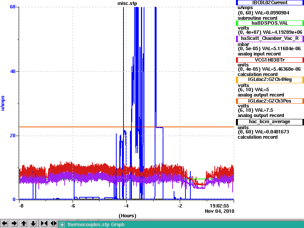This screenshot has height=228, width=304.
Task: Click the y-axis value 20
Action: (x=13, y=136)
